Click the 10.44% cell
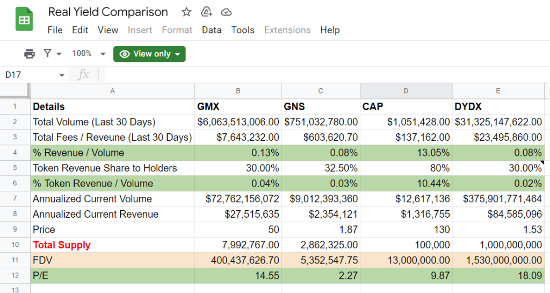 pos(406,183)
